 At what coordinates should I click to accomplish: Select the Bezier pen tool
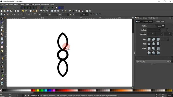(2, 63)
